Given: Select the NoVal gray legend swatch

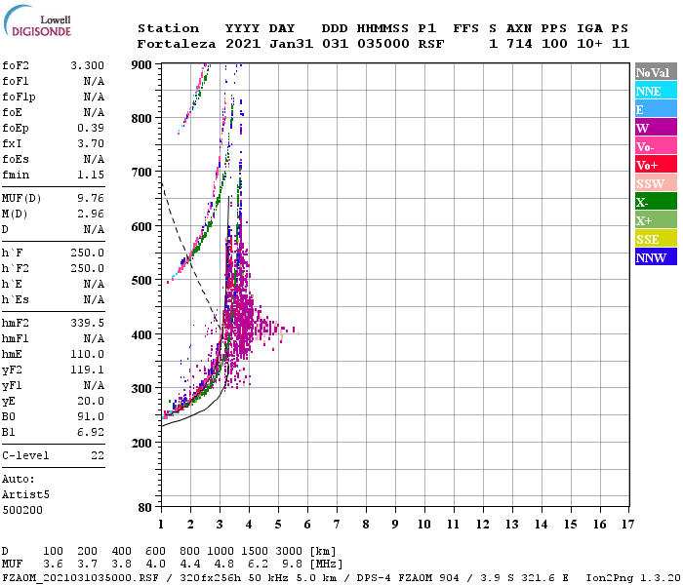Looking at the screenshot, I should pyautogui.click(x=656, y=72).
